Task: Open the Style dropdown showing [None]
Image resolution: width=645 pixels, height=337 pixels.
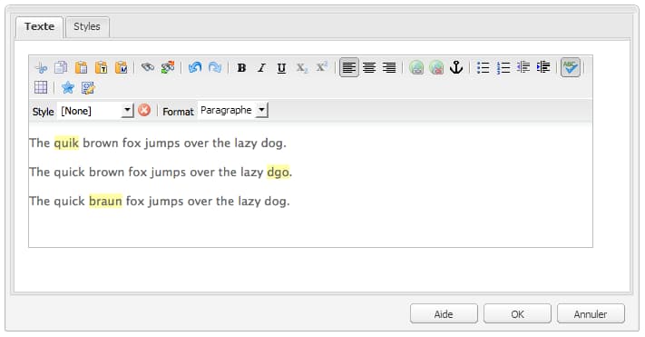Action: (95, 111)
